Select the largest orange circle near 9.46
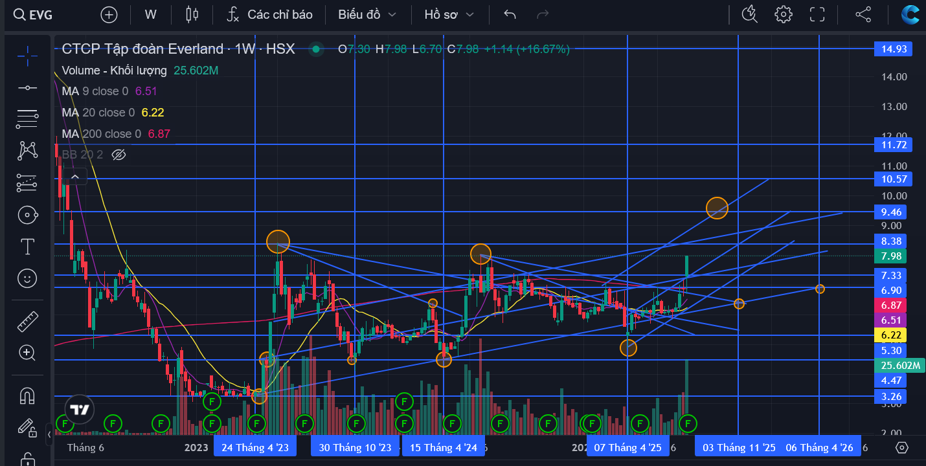The width and height of the screenshot is (926, 466). (x=717, y=208)
